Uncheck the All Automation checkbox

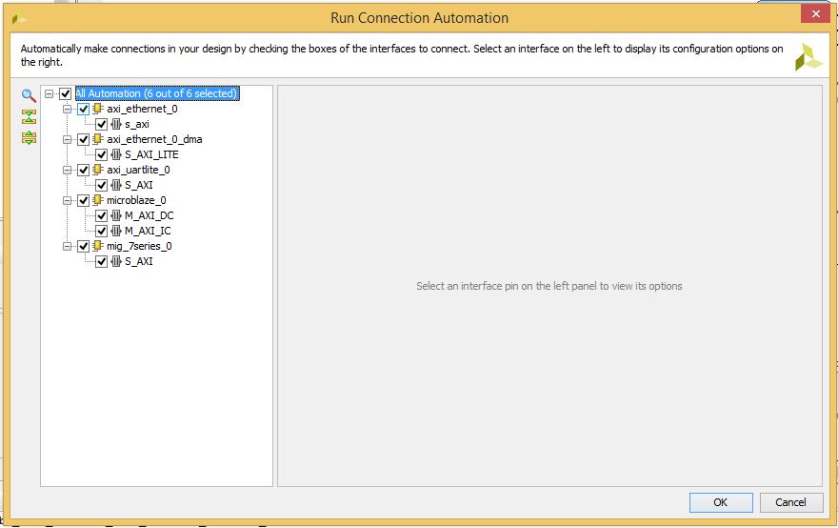point(65,93)
